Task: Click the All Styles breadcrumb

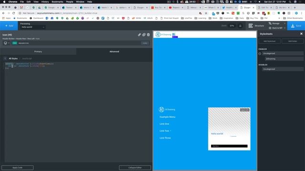Action: point(13,58)
